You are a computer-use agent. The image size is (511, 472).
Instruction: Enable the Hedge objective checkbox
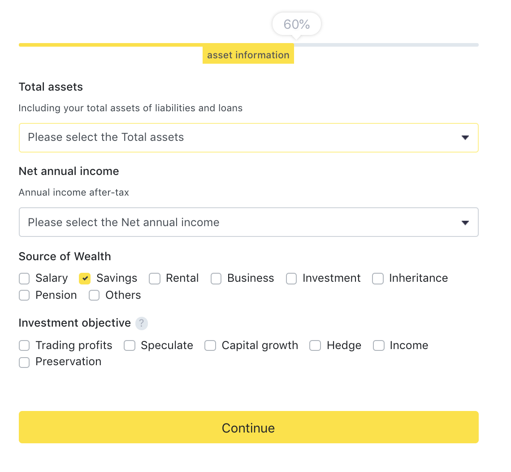pos(315,345)
